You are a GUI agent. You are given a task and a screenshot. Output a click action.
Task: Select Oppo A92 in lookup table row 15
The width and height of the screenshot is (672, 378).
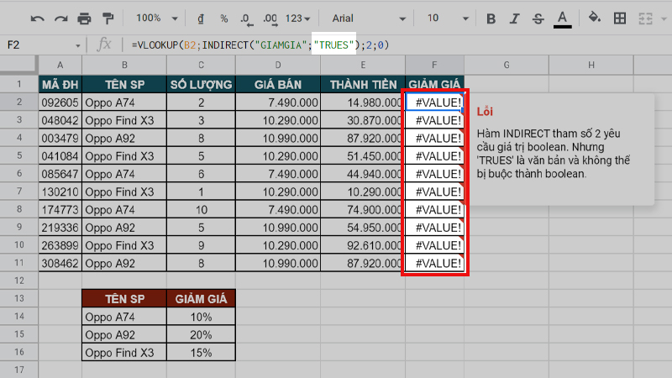[124, 334]
